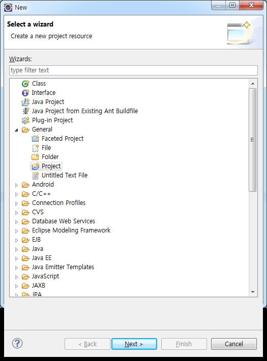The height and width of the screenshot is (361, 267).
Task: Select the Untitled Text File icon
Action: pos(36,175)
